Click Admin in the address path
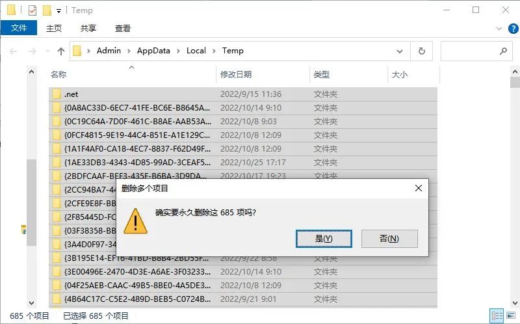 point(109,51)
